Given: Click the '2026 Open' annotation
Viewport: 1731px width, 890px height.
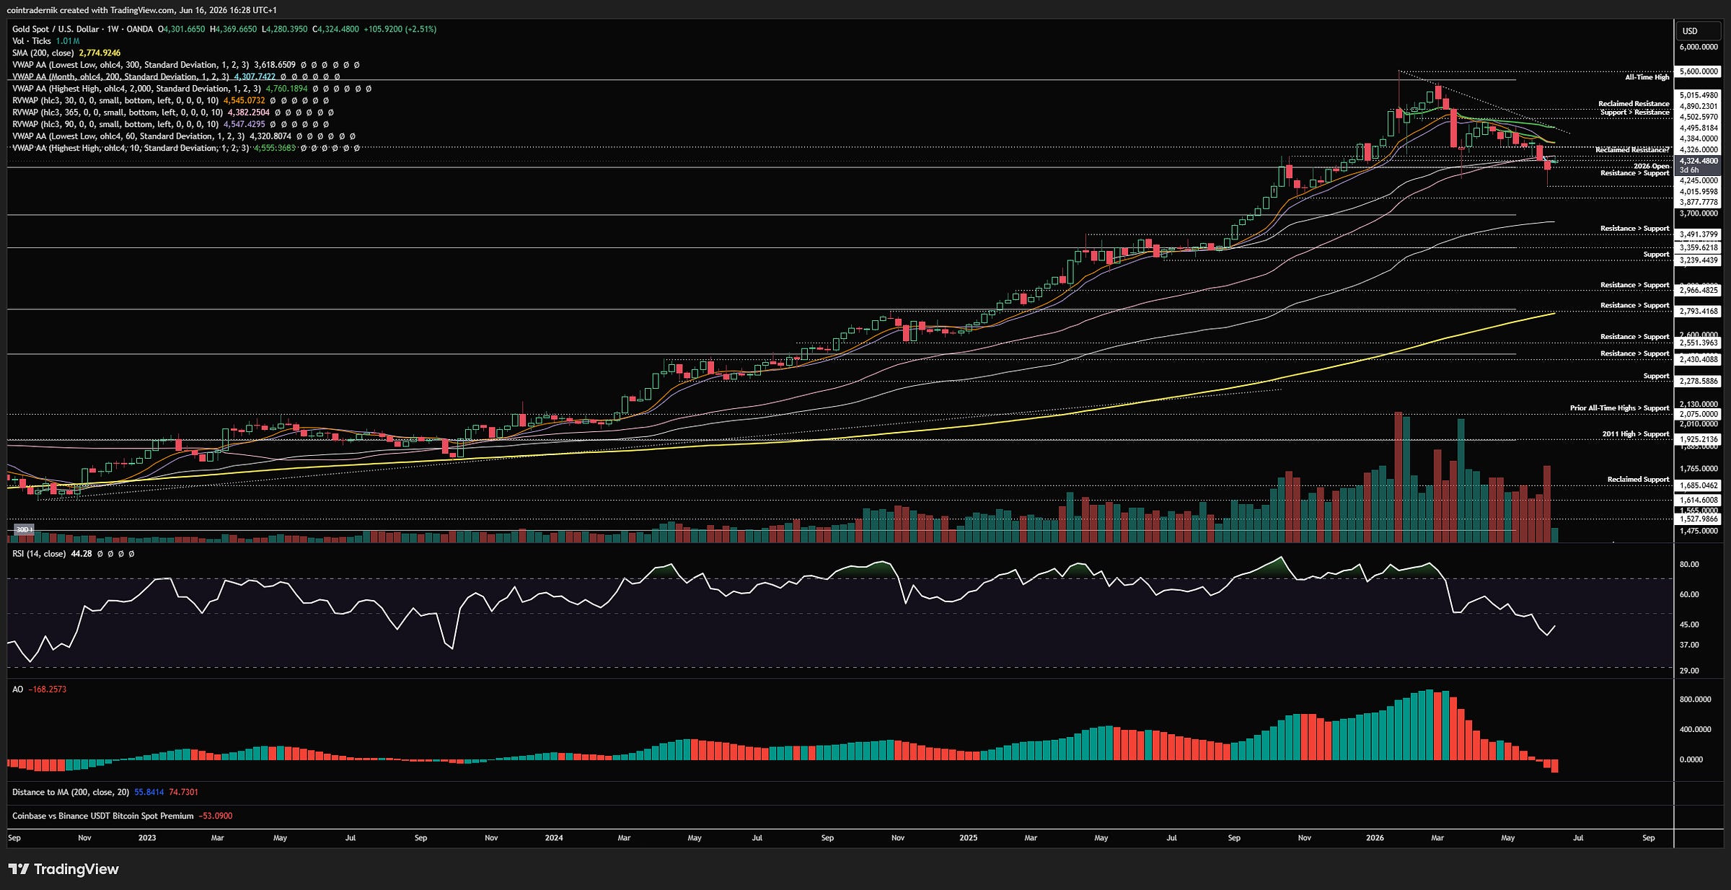Looking at the screenshot, I should coord(1652,166).
